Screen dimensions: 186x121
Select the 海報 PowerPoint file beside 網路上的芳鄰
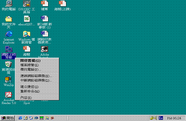pyautogui.click(x=27, y=49)
